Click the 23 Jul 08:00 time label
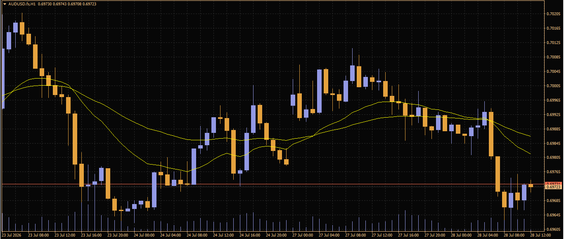The height and width of the screenshot is (239, 564). (38, 235)
